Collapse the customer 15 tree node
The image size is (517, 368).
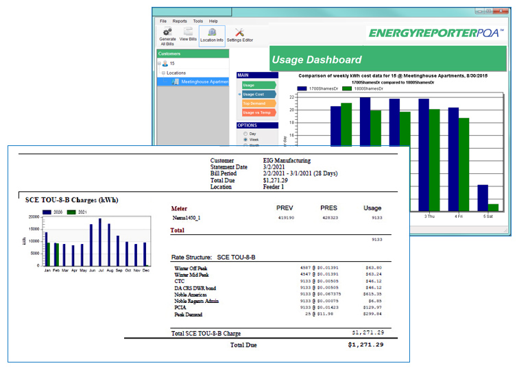point(159,63)
